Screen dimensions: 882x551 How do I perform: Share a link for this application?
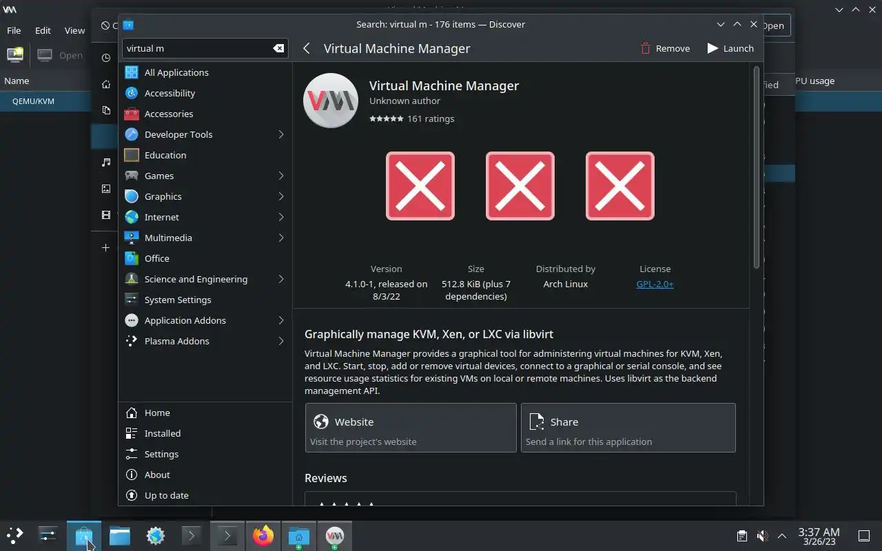click(x=628, y=428)
